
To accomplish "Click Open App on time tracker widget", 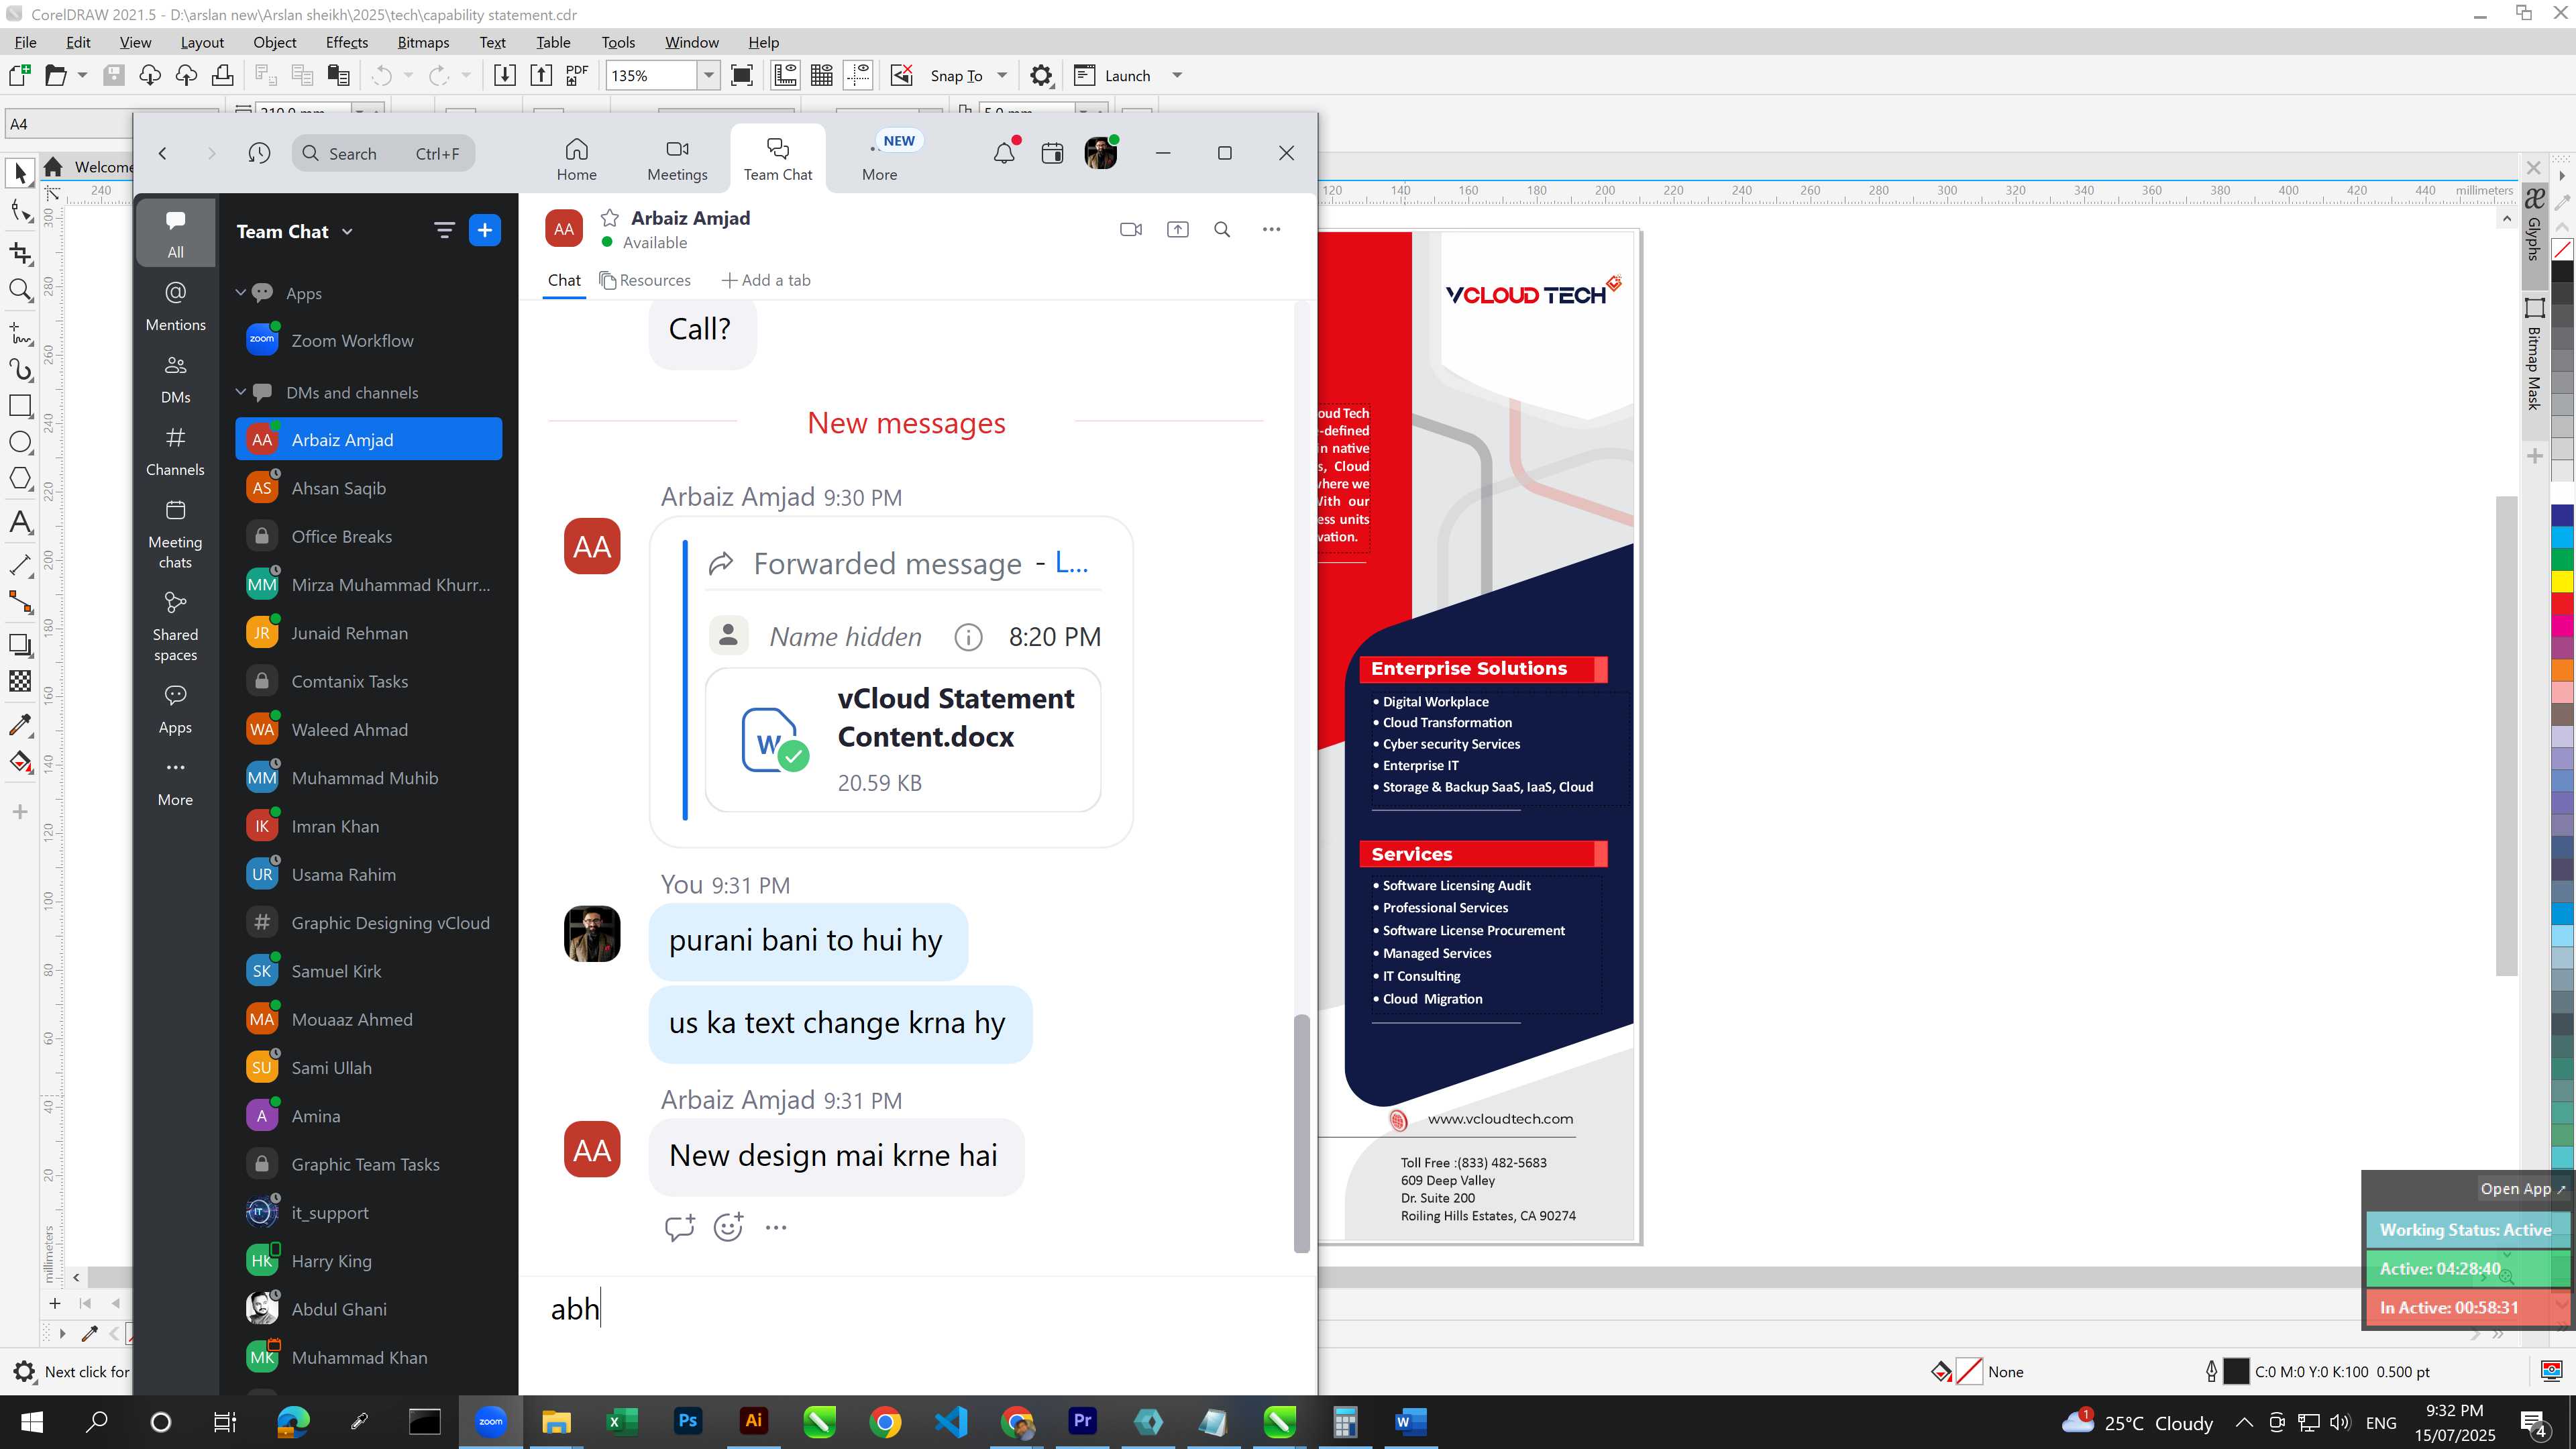I will [x=2521, y=1189].
